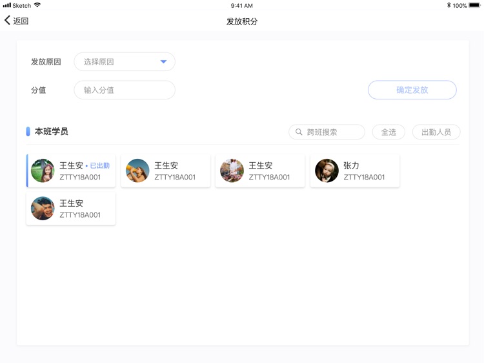This screenshot has height=363, width=484.
Task: Select the 张力 student card
Action: pos(355,171)
